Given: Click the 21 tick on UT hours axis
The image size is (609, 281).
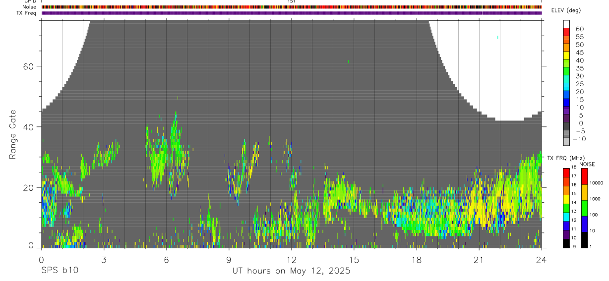Looking at the screenshot, I should [x=479, y=259].
